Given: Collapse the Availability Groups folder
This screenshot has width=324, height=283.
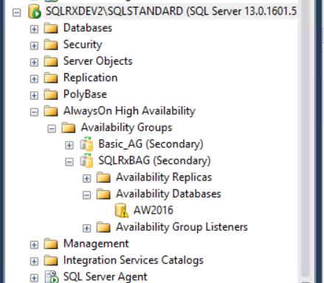Looking at the screenshot, I should pyautogui.click(x=52, y=129).
